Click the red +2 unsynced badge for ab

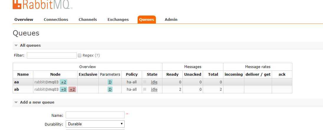tap(72, 90)
